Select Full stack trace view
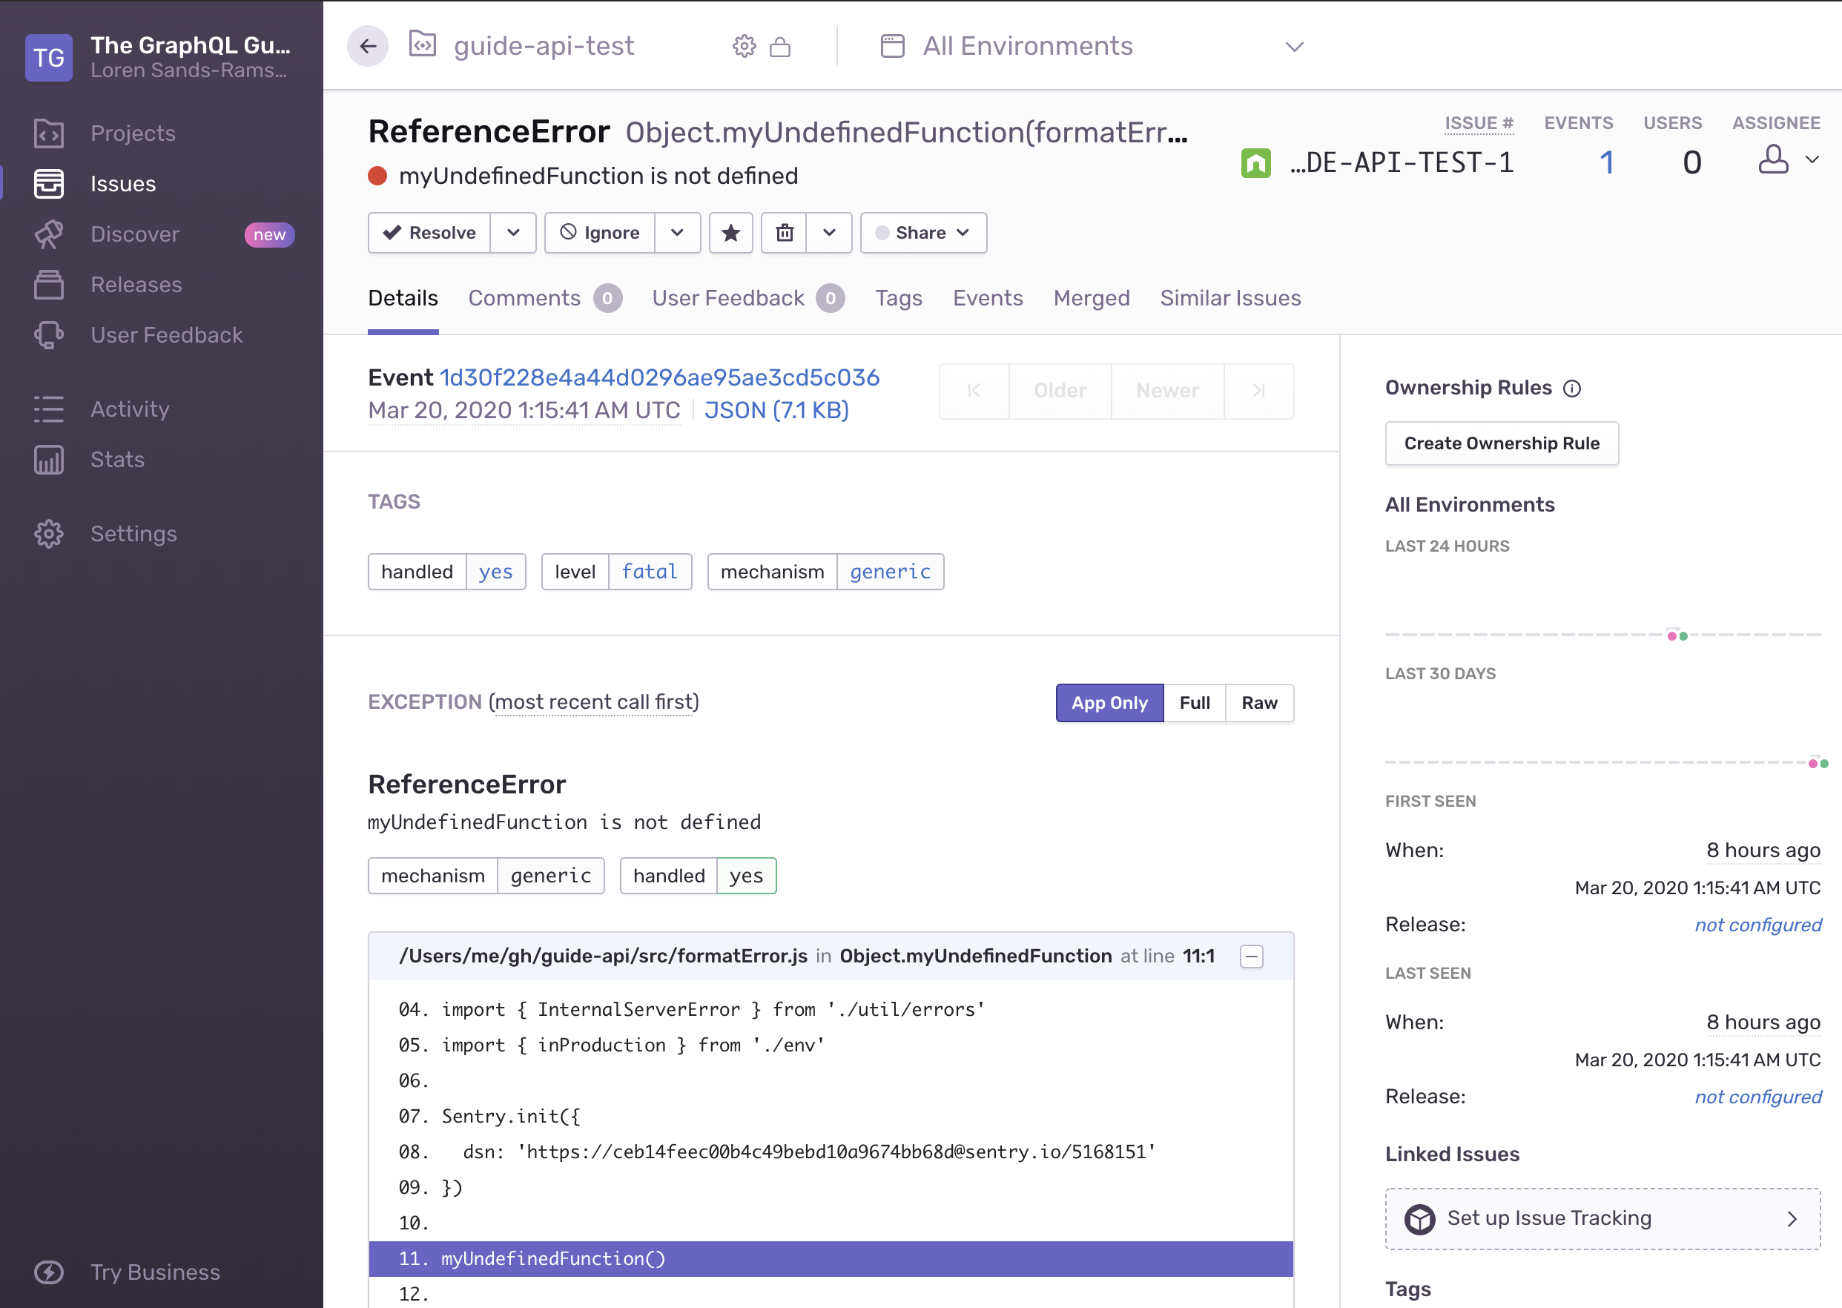The image size is (1842, 1308). coord(1195,703)
